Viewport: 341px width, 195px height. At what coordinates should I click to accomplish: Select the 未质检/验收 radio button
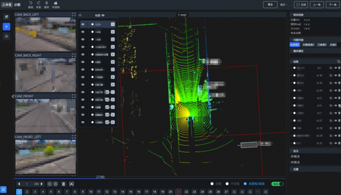245,184
